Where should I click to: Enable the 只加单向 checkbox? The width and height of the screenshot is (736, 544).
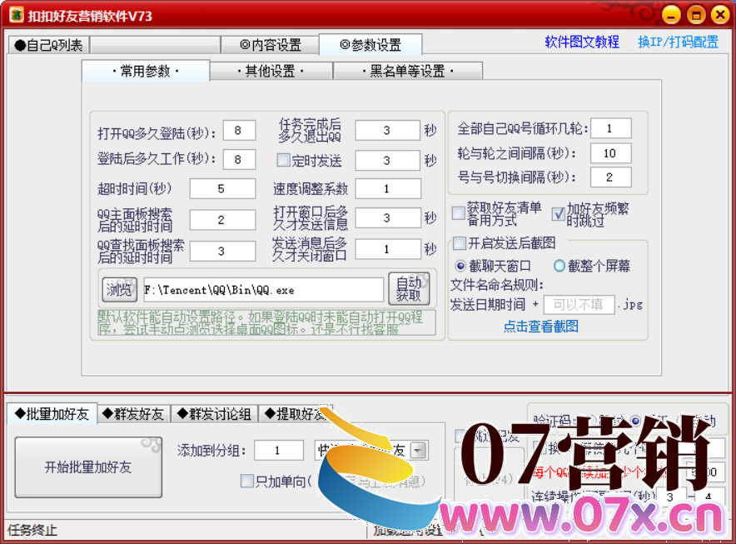[x=247, y=481]
